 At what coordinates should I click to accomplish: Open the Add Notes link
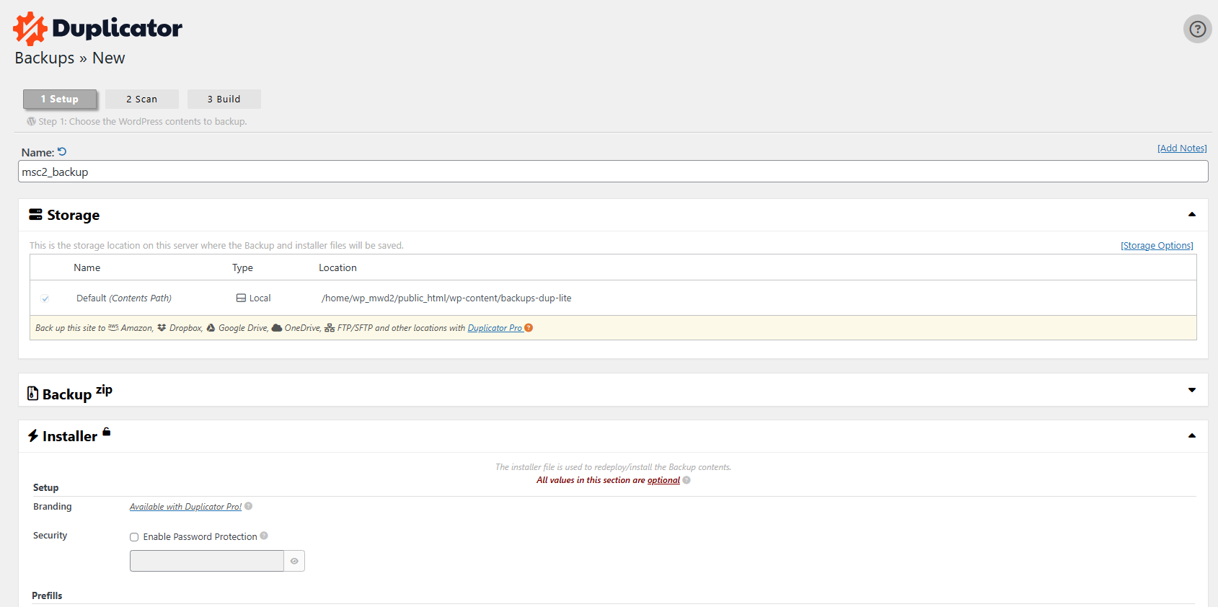pos(1182,149)
